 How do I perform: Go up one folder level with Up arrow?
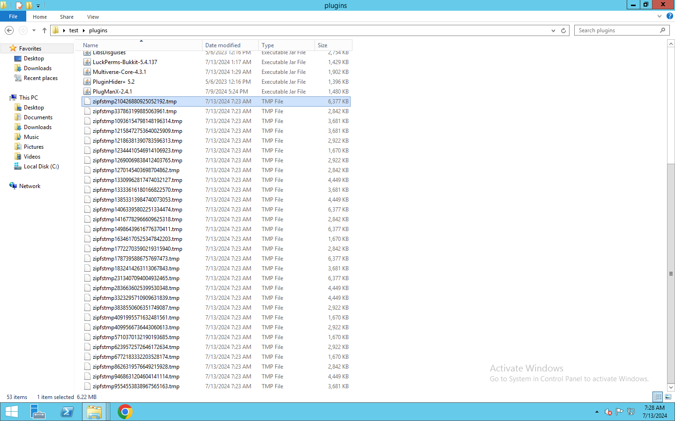click(45, 30)
